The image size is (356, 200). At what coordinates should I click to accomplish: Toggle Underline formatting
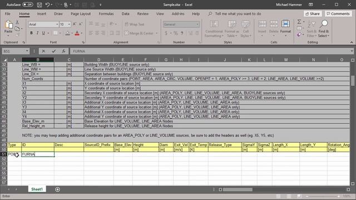43,33
